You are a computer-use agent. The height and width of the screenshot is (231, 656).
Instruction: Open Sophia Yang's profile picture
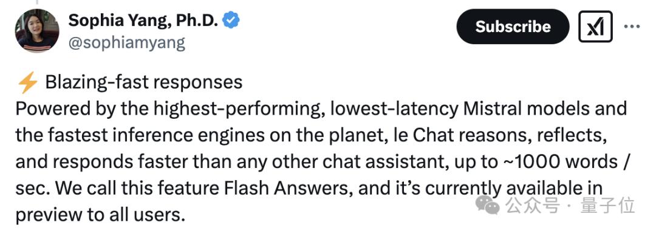(x=37, y=30)
